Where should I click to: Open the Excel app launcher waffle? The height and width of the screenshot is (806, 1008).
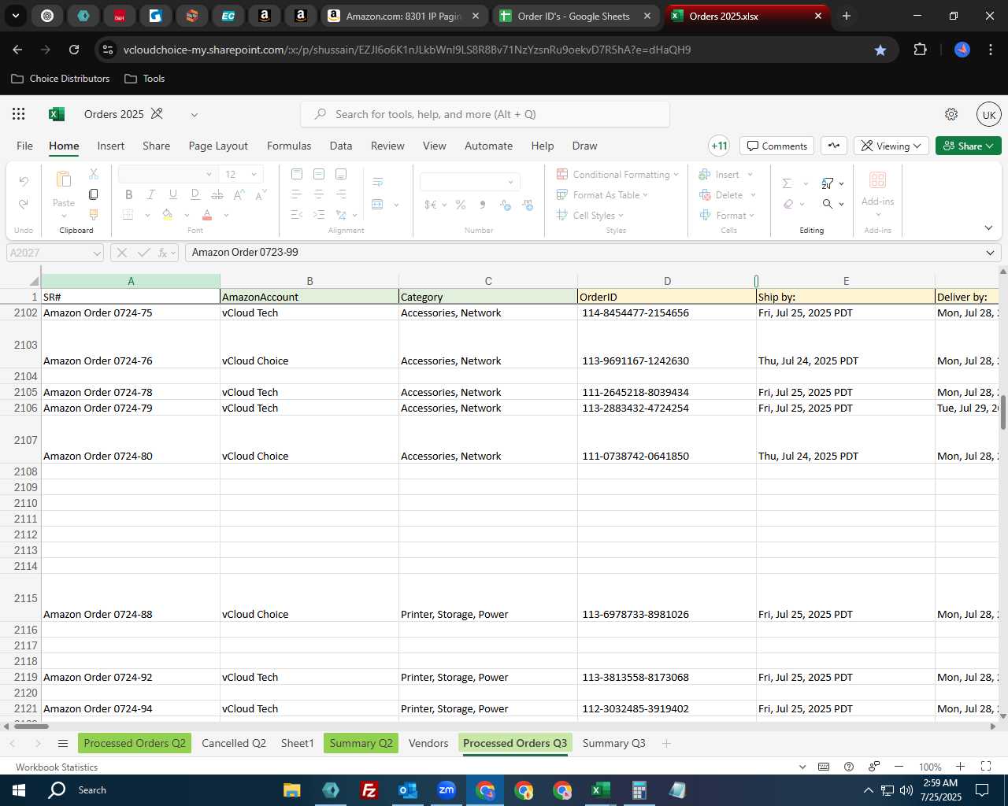tap(19, 114)
